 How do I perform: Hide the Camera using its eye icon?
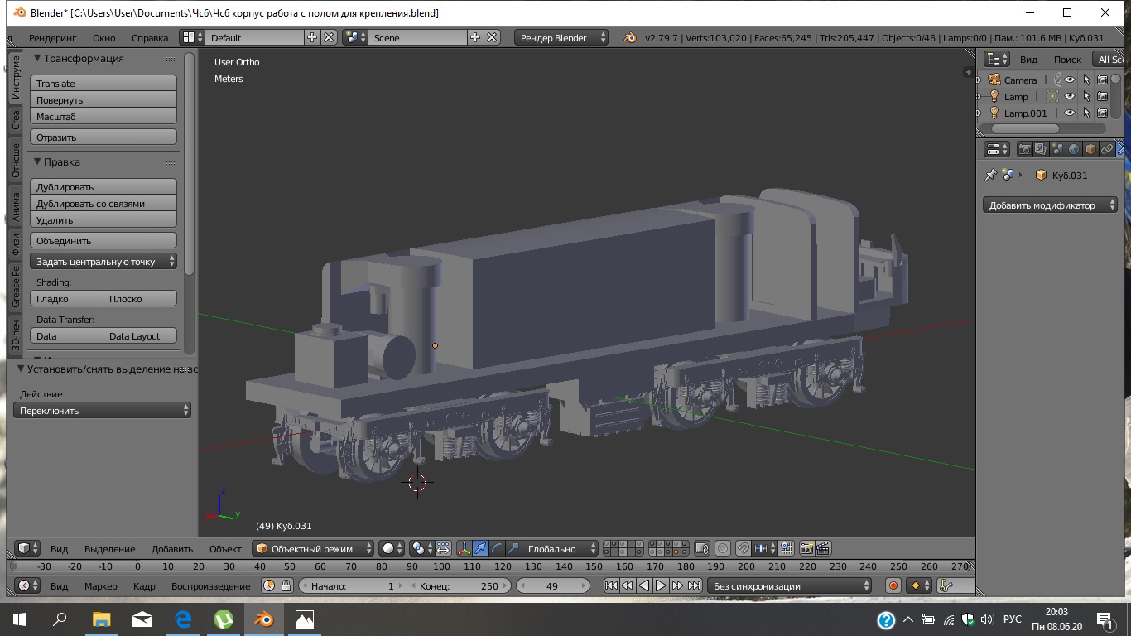tap(1070, 80)
